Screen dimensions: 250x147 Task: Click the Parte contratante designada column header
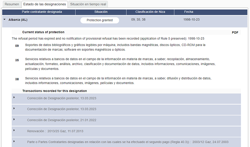coord(42,12)
